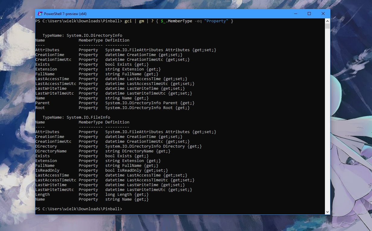
Task: Click 'System.IO.DirectoryInfo Directory {get;}' definition
Action: pos(154,146)
